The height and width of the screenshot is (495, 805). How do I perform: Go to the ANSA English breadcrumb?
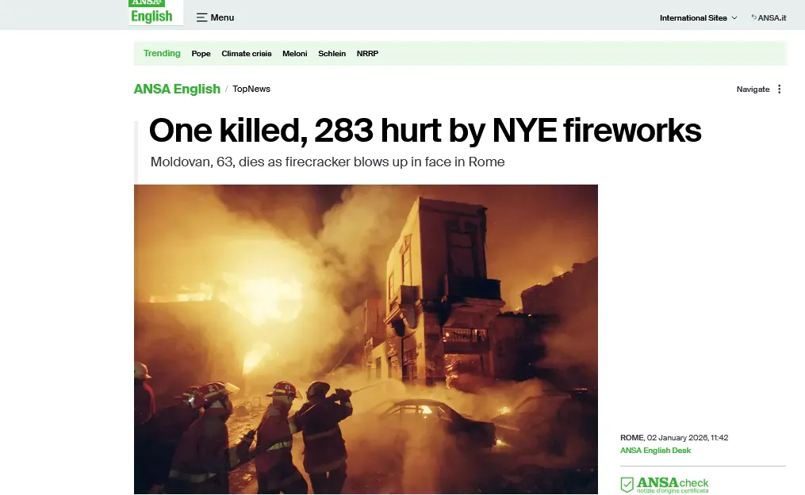(177, 89)
